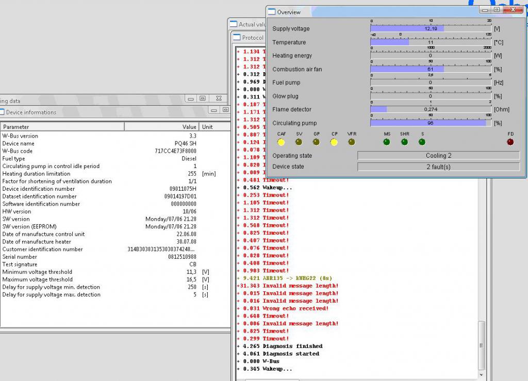Select the Device name row
This screenshot has height=381, width=528.
pos(115,143)
